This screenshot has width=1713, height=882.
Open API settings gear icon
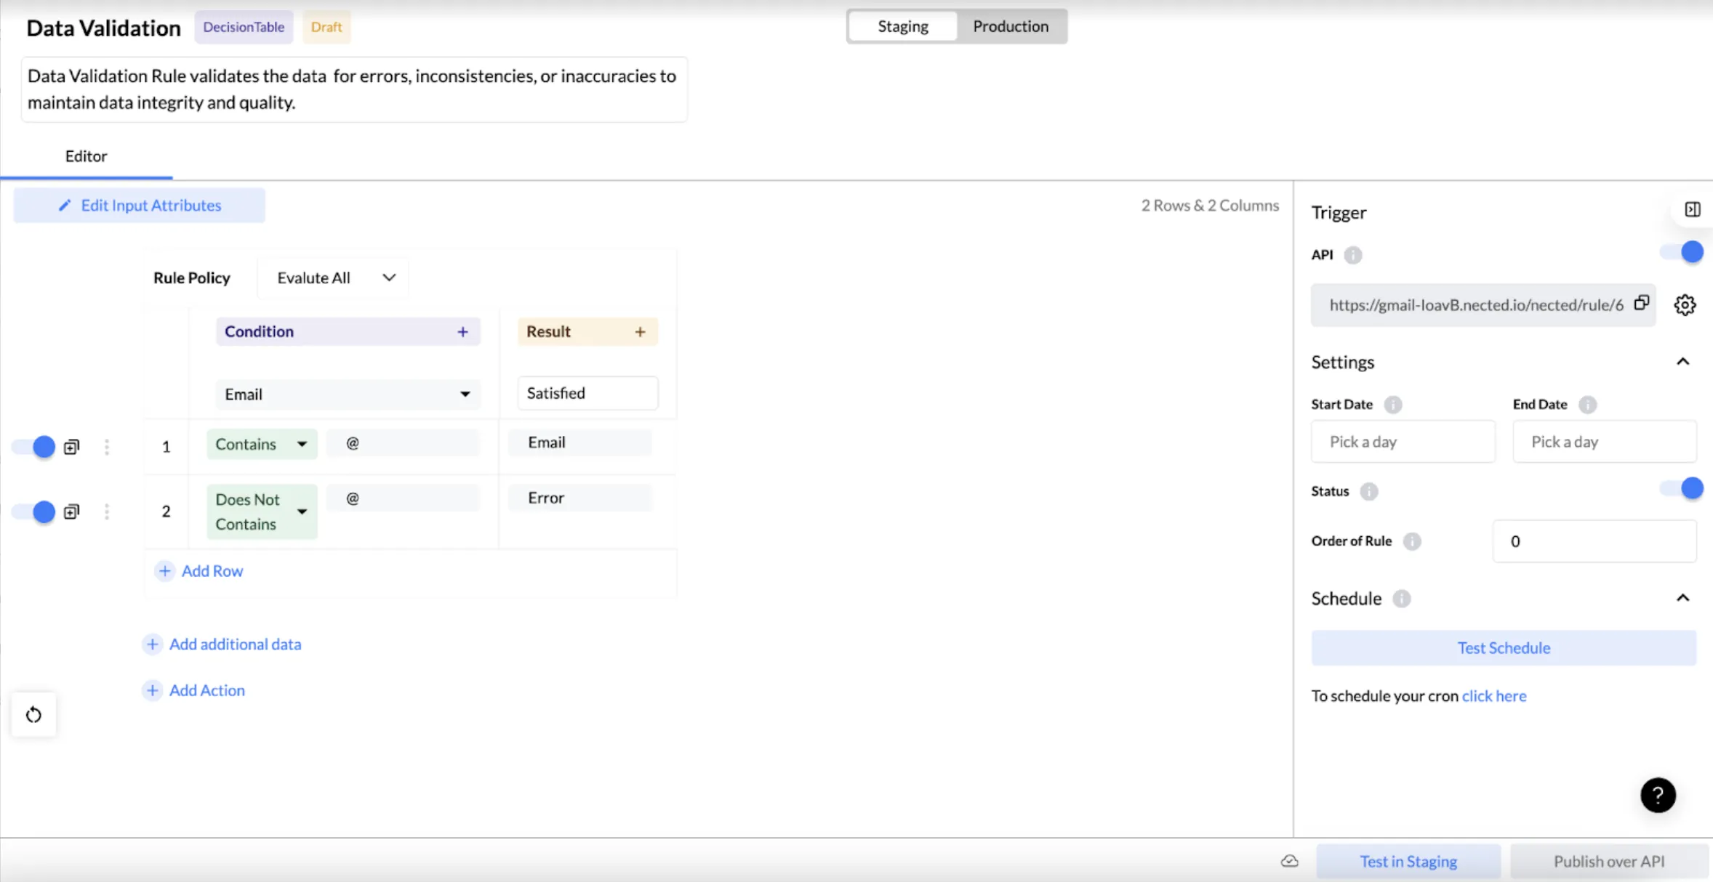(x=1685, y=305)
